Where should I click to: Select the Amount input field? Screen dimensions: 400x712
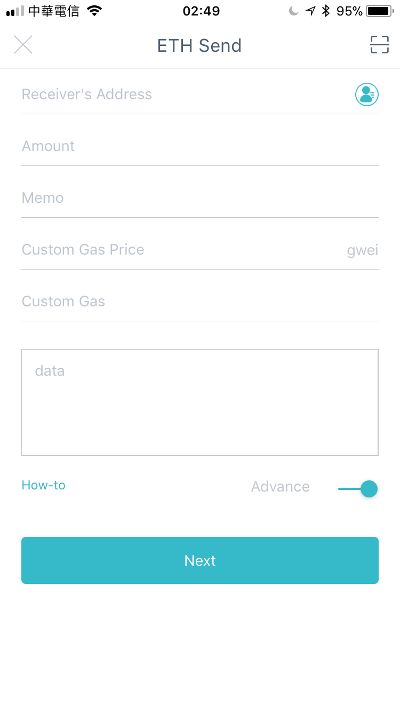[199, 146]
